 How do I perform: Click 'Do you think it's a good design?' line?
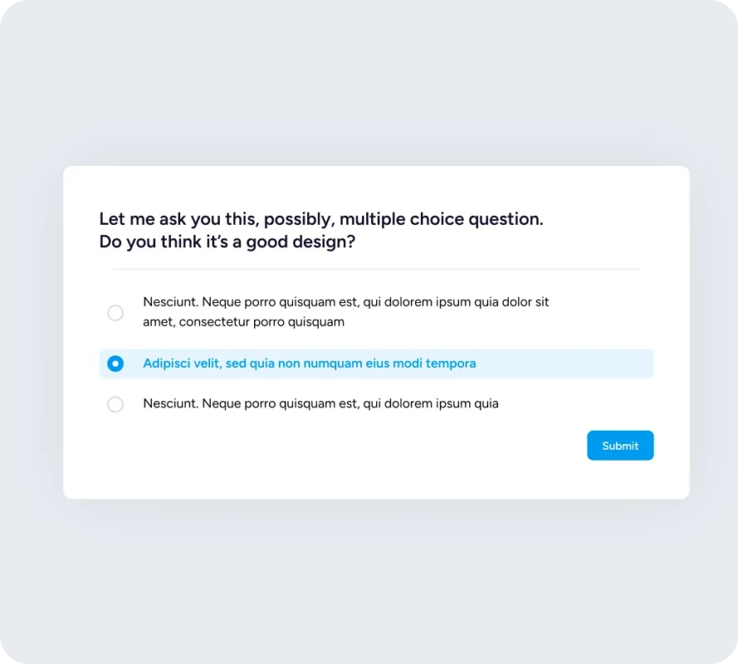[x=227, y=242]
